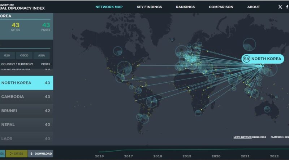Download the diplomacy data

(x=41, y=154)
